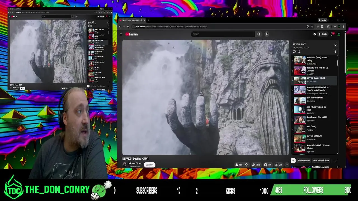Open browser three-dot menu
Screen dimensions: 358x201
tap(343, 27)
